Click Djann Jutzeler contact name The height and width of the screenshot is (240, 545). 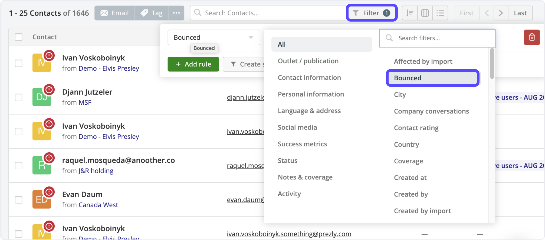(x=87, y=92)
